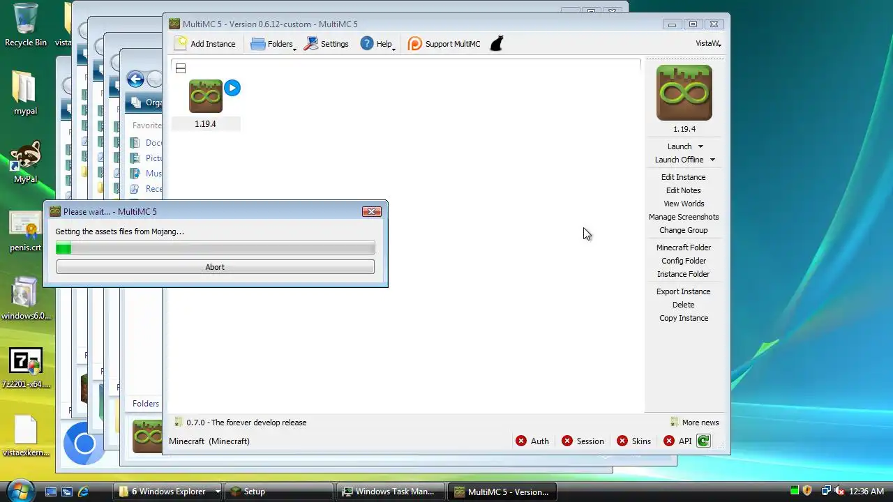Click Documents link in Explorer favorites

pyautogui.click(x=147, y=143)
